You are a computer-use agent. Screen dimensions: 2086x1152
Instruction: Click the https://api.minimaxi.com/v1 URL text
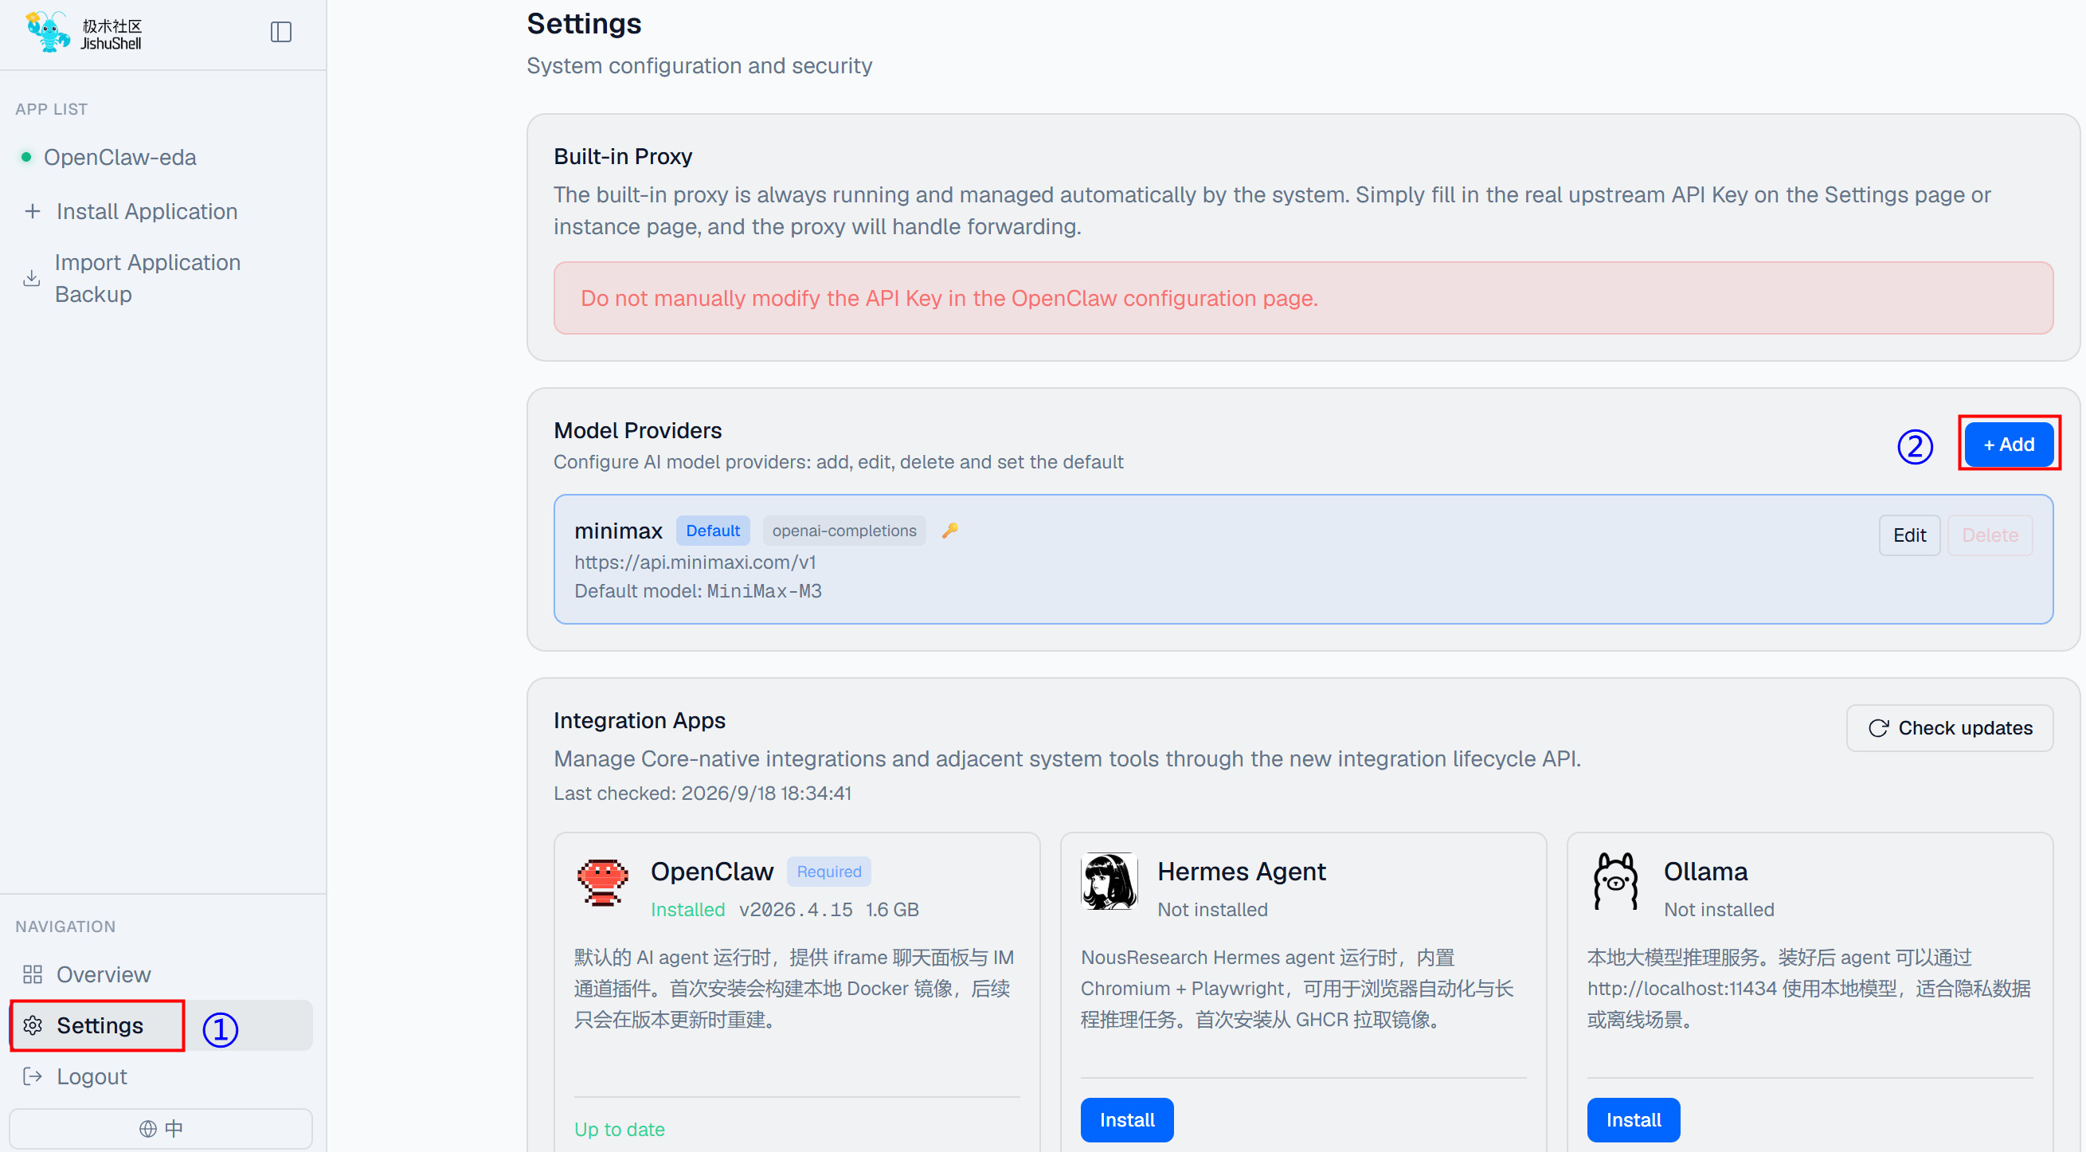pyautogui.click(x=695, y=562)
